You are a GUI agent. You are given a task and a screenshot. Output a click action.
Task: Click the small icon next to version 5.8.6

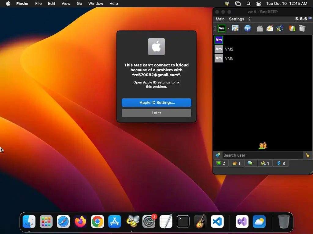click(310, 18)
